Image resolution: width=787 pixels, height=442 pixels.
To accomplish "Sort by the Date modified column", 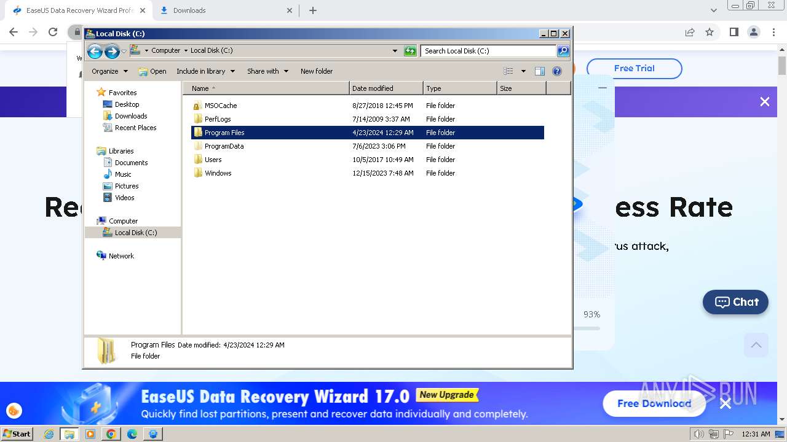I will click(386, 88).
